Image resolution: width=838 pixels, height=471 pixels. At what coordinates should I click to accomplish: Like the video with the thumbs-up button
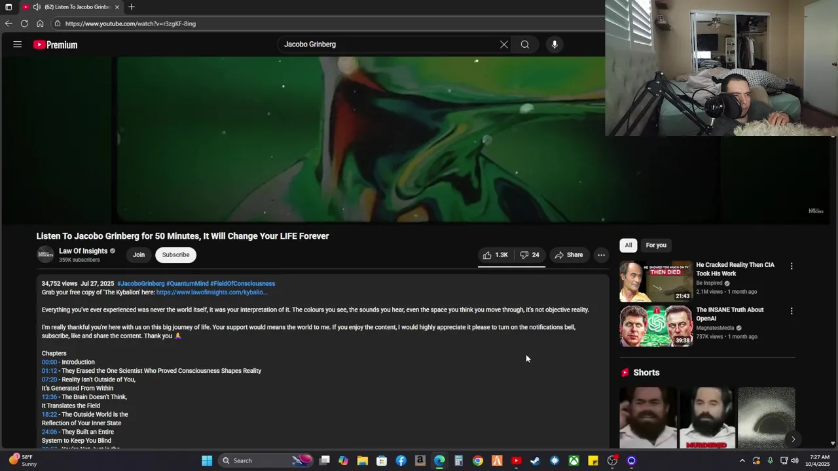coord(496,255)
